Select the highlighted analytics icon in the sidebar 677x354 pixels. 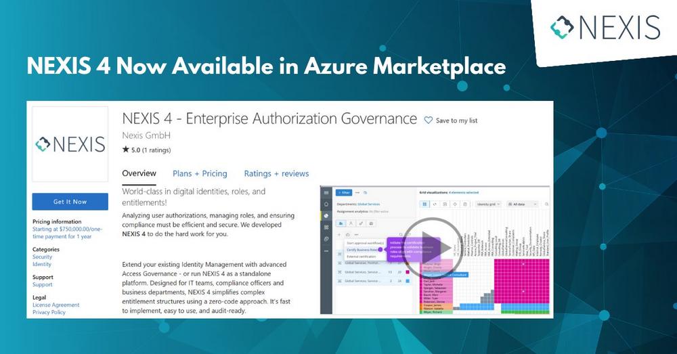[x=326, y=216]
